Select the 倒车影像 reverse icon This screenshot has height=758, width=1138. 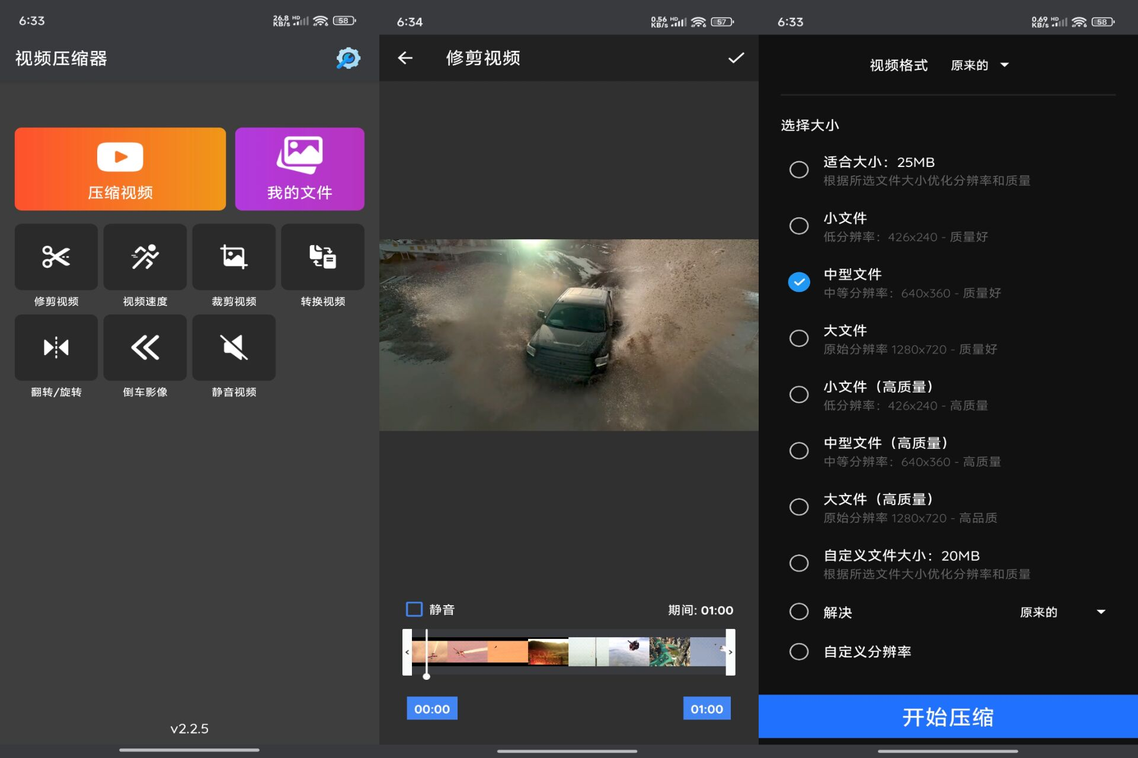point(145,348)
